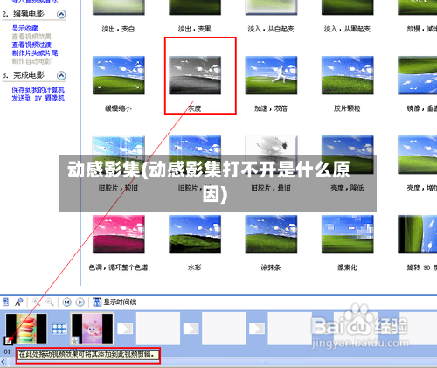Screen dimensions: 437x368
Task: Click the storyboard scroll left arrow
Action: pos(3,362)
